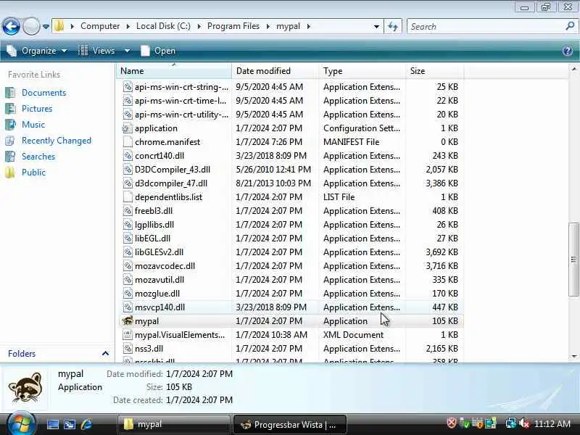Click the scrollbar up arrow

coord(573,69)
